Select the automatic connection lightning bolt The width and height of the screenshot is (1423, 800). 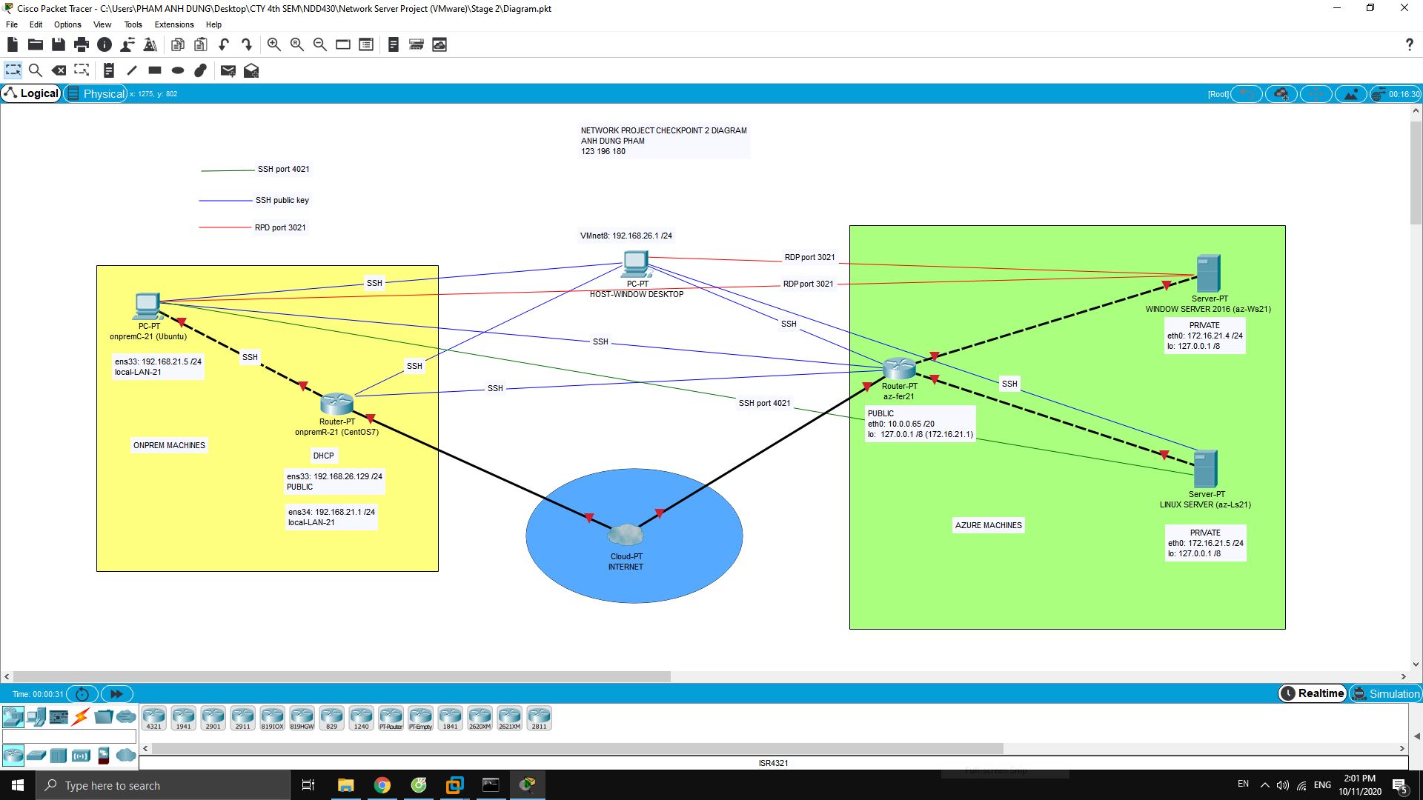coord(80,717)
